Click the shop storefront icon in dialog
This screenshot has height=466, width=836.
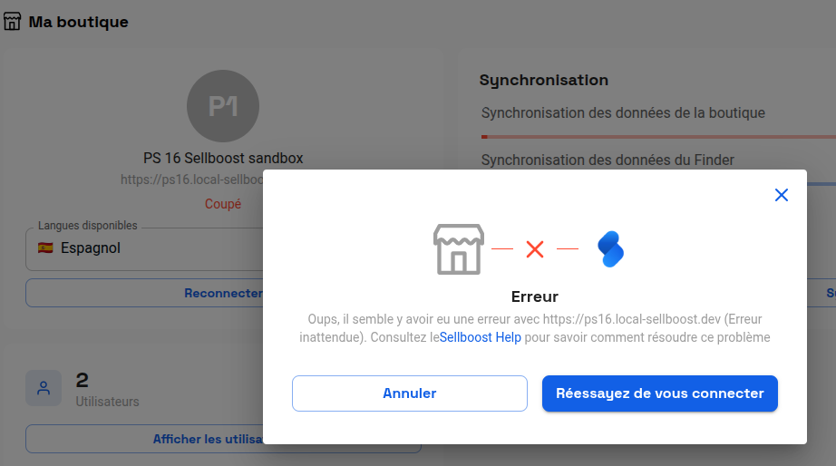pos(459,249)
